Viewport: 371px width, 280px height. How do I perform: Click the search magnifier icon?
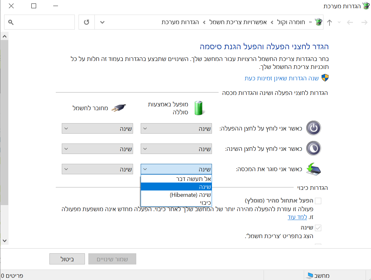click(x=11, y=22)
